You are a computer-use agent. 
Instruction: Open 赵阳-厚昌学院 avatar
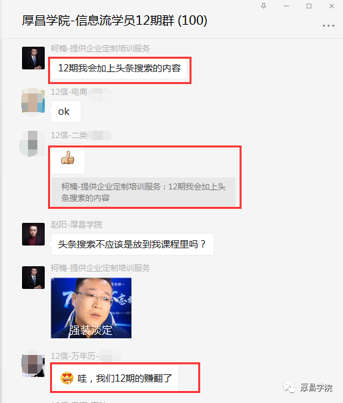pyautogui.click(x=33, y=234)
